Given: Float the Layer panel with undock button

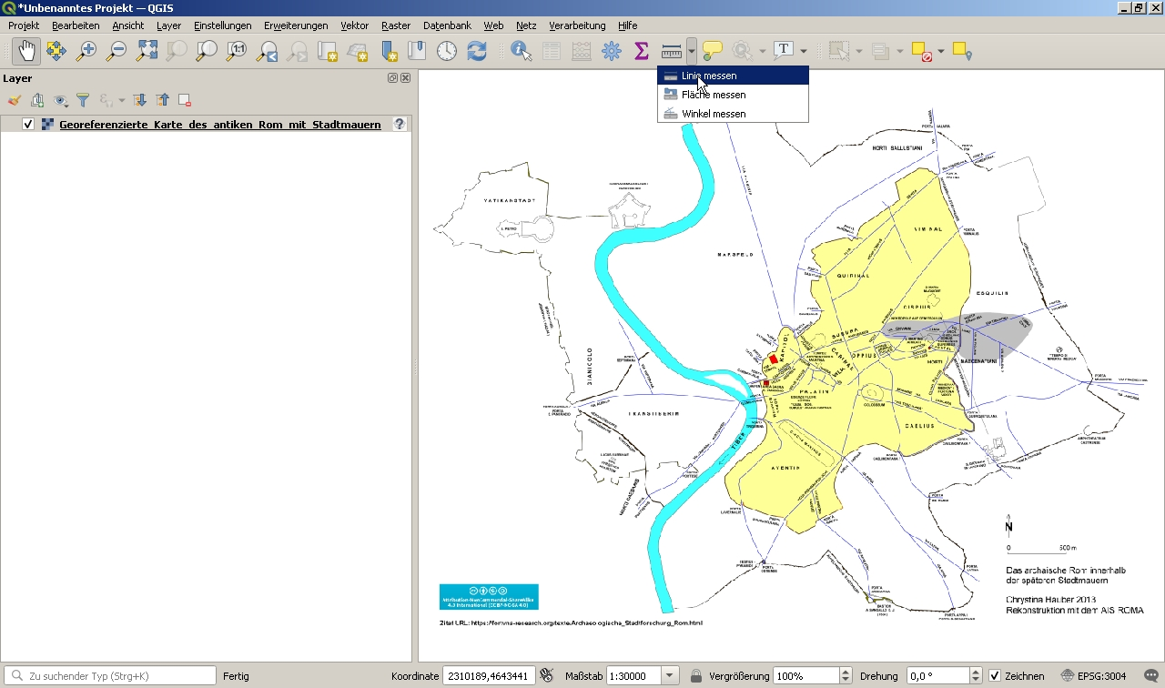Looking at the screenshot, I should click(x=392, y=78).
